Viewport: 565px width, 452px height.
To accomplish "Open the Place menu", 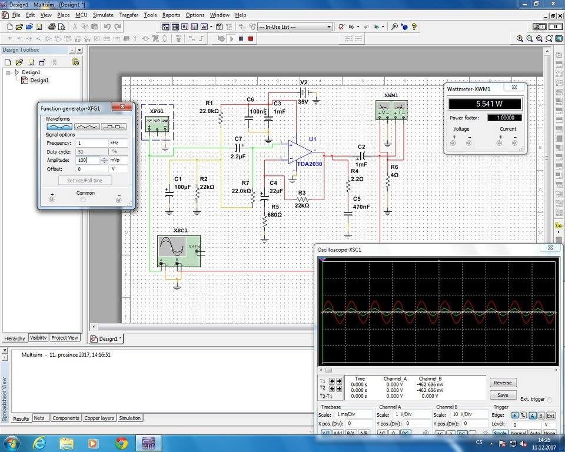I will 64,15.
